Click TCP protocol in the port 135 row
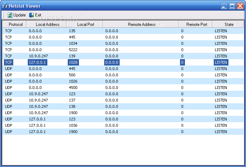 [x=8, y=31]
